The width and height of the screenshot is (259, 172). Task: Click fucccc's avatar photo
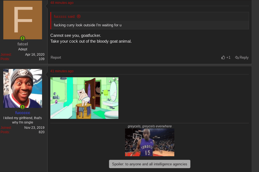(22, 88)
